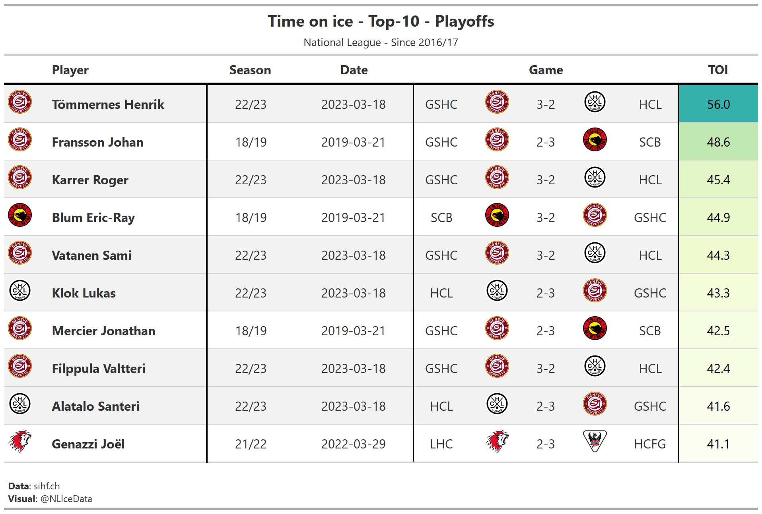Click the Season column header
This screenshot has width=762, height=514.
(x=250, y=70)
